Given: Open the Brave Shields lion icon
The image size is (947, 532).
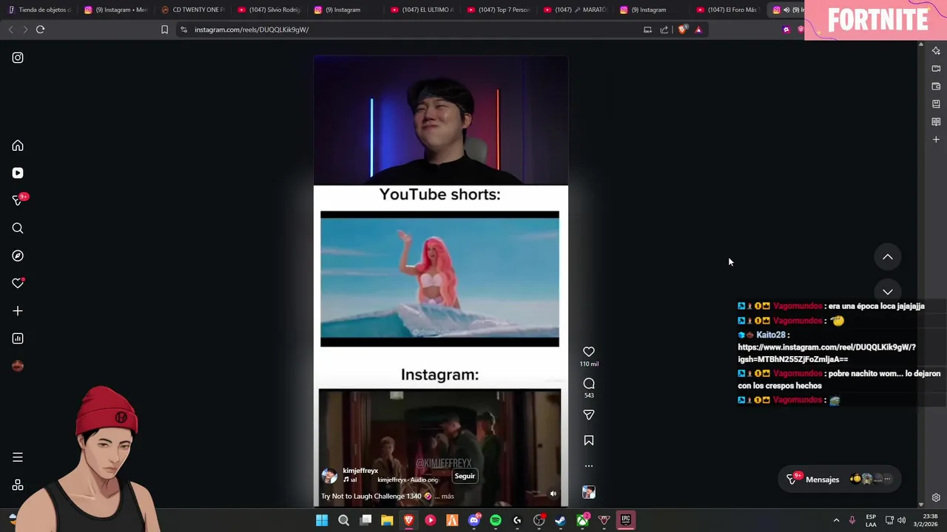Looking at the screenshot, I should click(682, 30).
